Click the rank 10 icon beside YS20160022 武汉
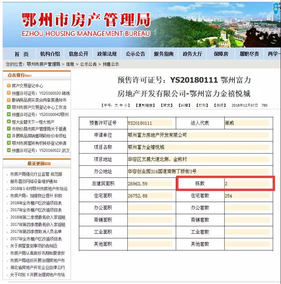This screenshot has width=281, height=284. coord(9,150)
